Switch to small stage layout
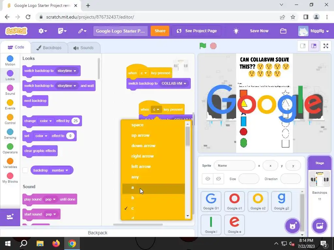Screen dimensions: 334x250 click(x=303, y=46)
